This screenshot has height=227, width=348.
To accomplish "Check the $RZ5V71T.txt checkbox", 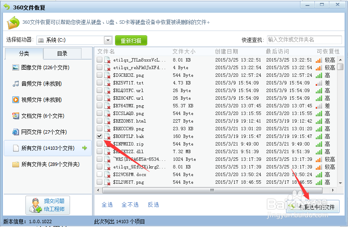I will pyautogui.click(x=99, y=83).
